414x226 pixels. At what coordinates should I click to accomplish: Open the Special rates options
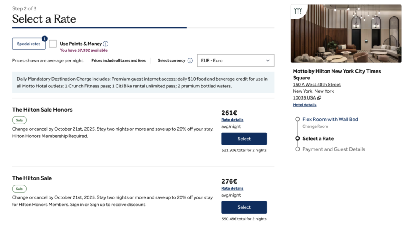point(29,44)
